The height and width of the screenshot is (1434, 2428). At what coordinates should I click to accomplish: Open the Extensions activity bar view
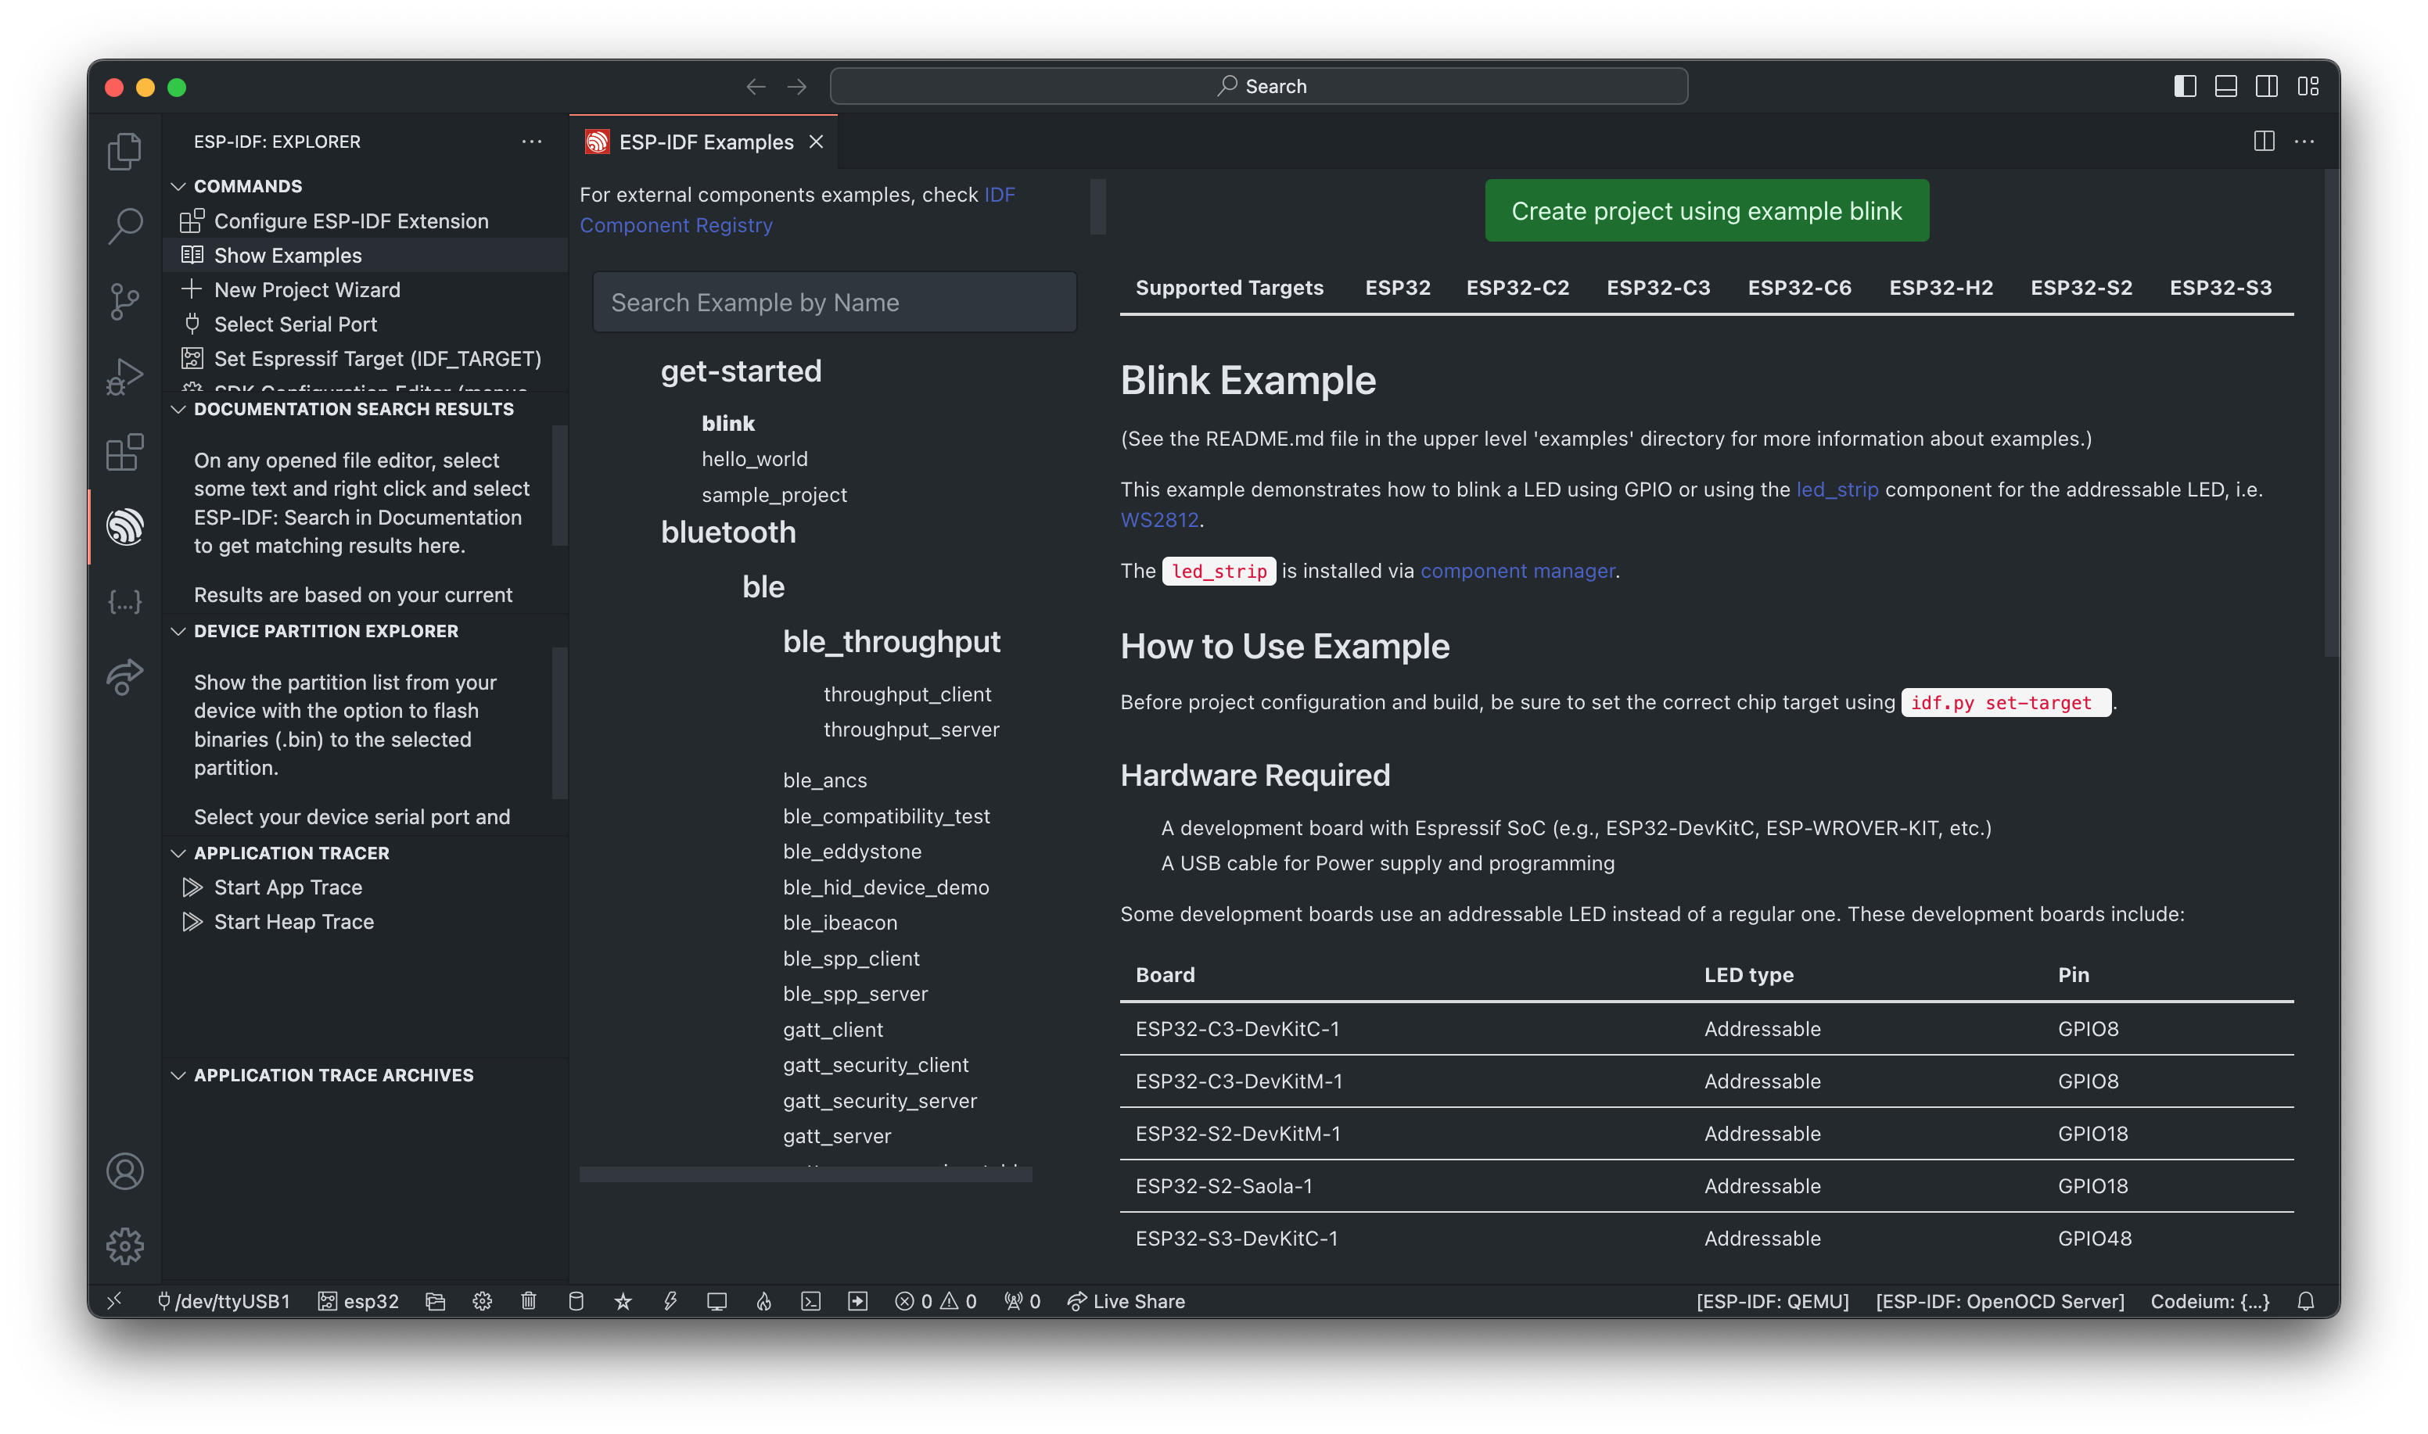(124, 451)
